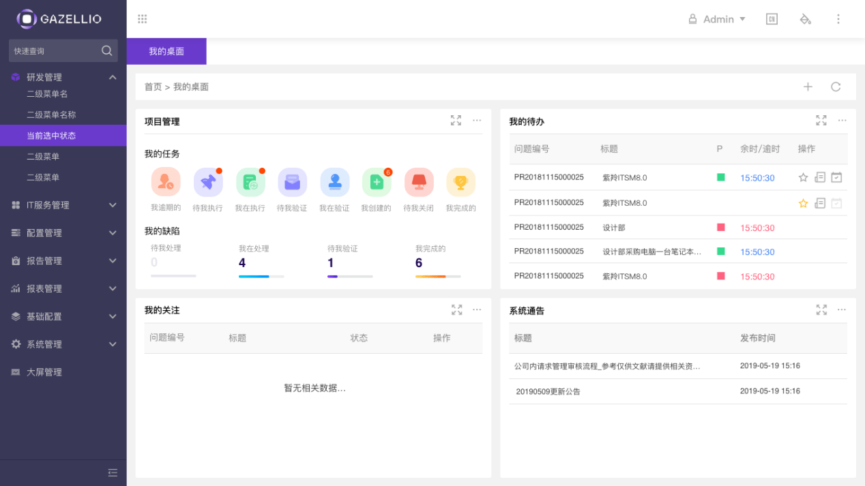Open the todo item titled 设计部
This screenshot has height=486, width=865.
click(x=614, y=228)
